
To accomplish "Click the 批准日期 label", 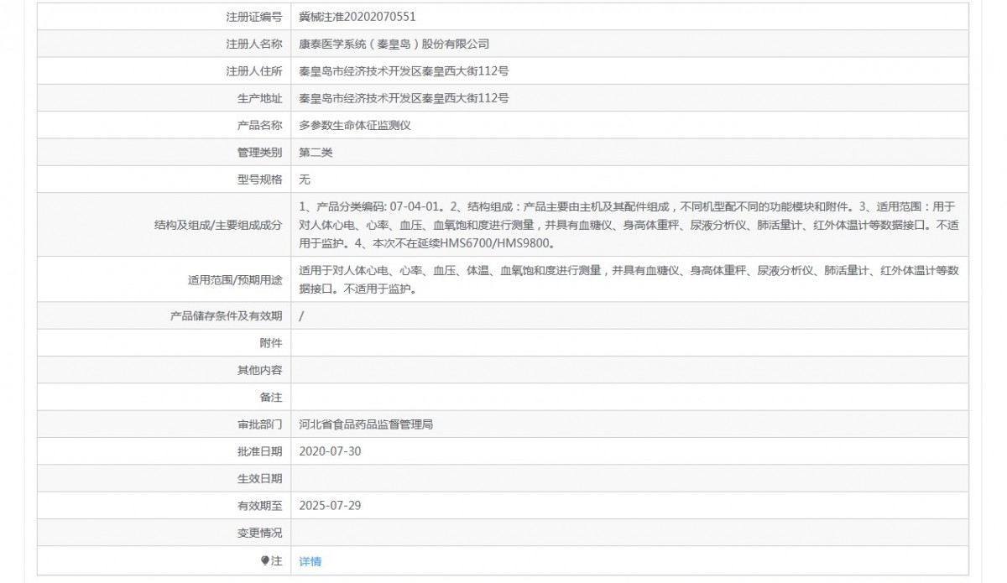I will click(260, 451).
